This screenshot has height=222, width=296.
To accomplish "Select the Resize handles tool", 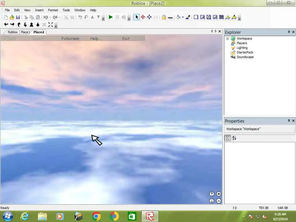I will click(x=149, y=17).
